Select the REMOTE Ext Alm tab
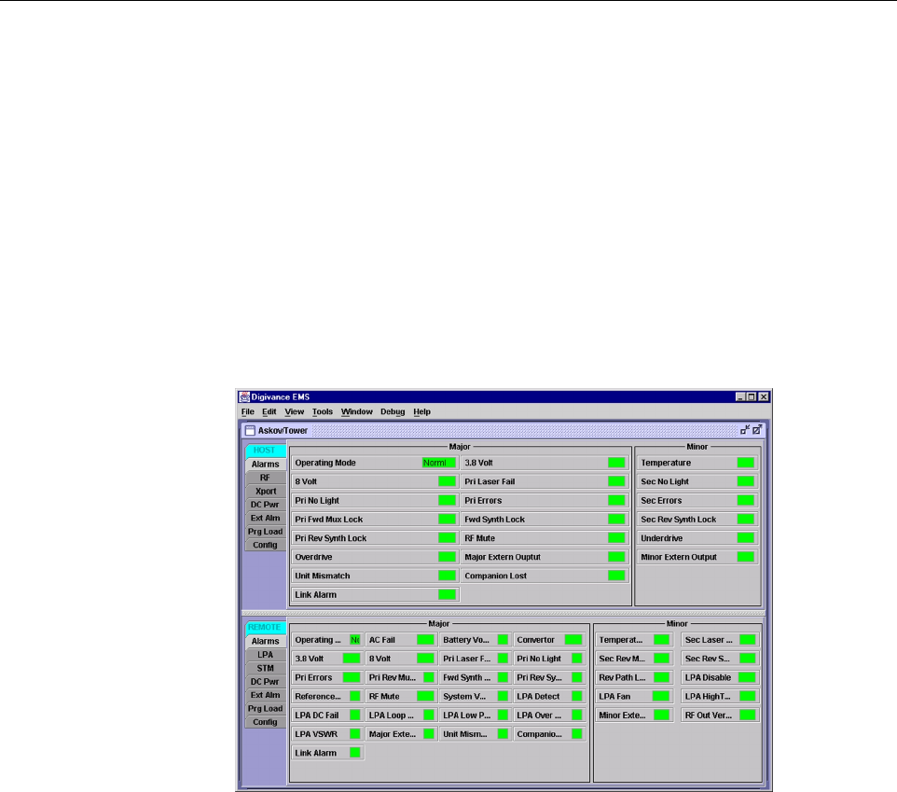Viewport: 897px width, 792px height. [x=266, y=695]
